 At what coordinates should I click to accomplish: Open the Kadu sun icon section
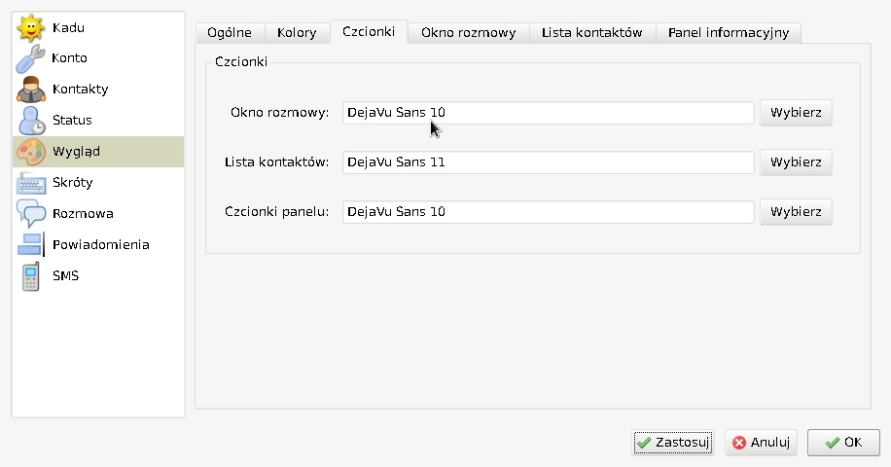(31, 28)
